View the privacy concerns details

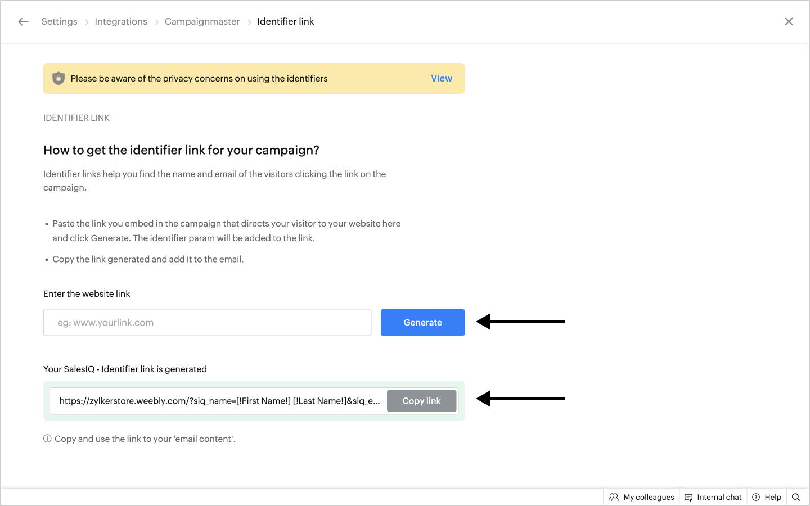coord(442,79)
